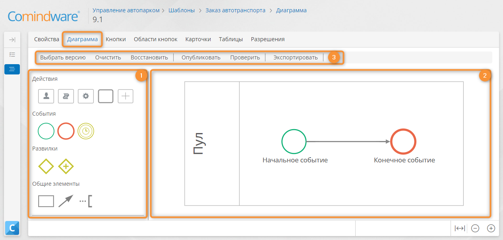This screenshot has height=240, width=503.
Task: Open the Кнопки tab
Action: pos(116,39)
